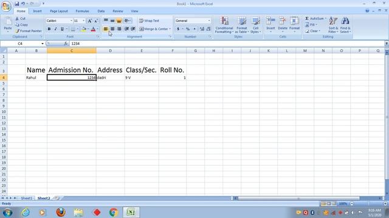Toggle Underline formatting
Screen dimensions: 389x218
click(62, 29)
